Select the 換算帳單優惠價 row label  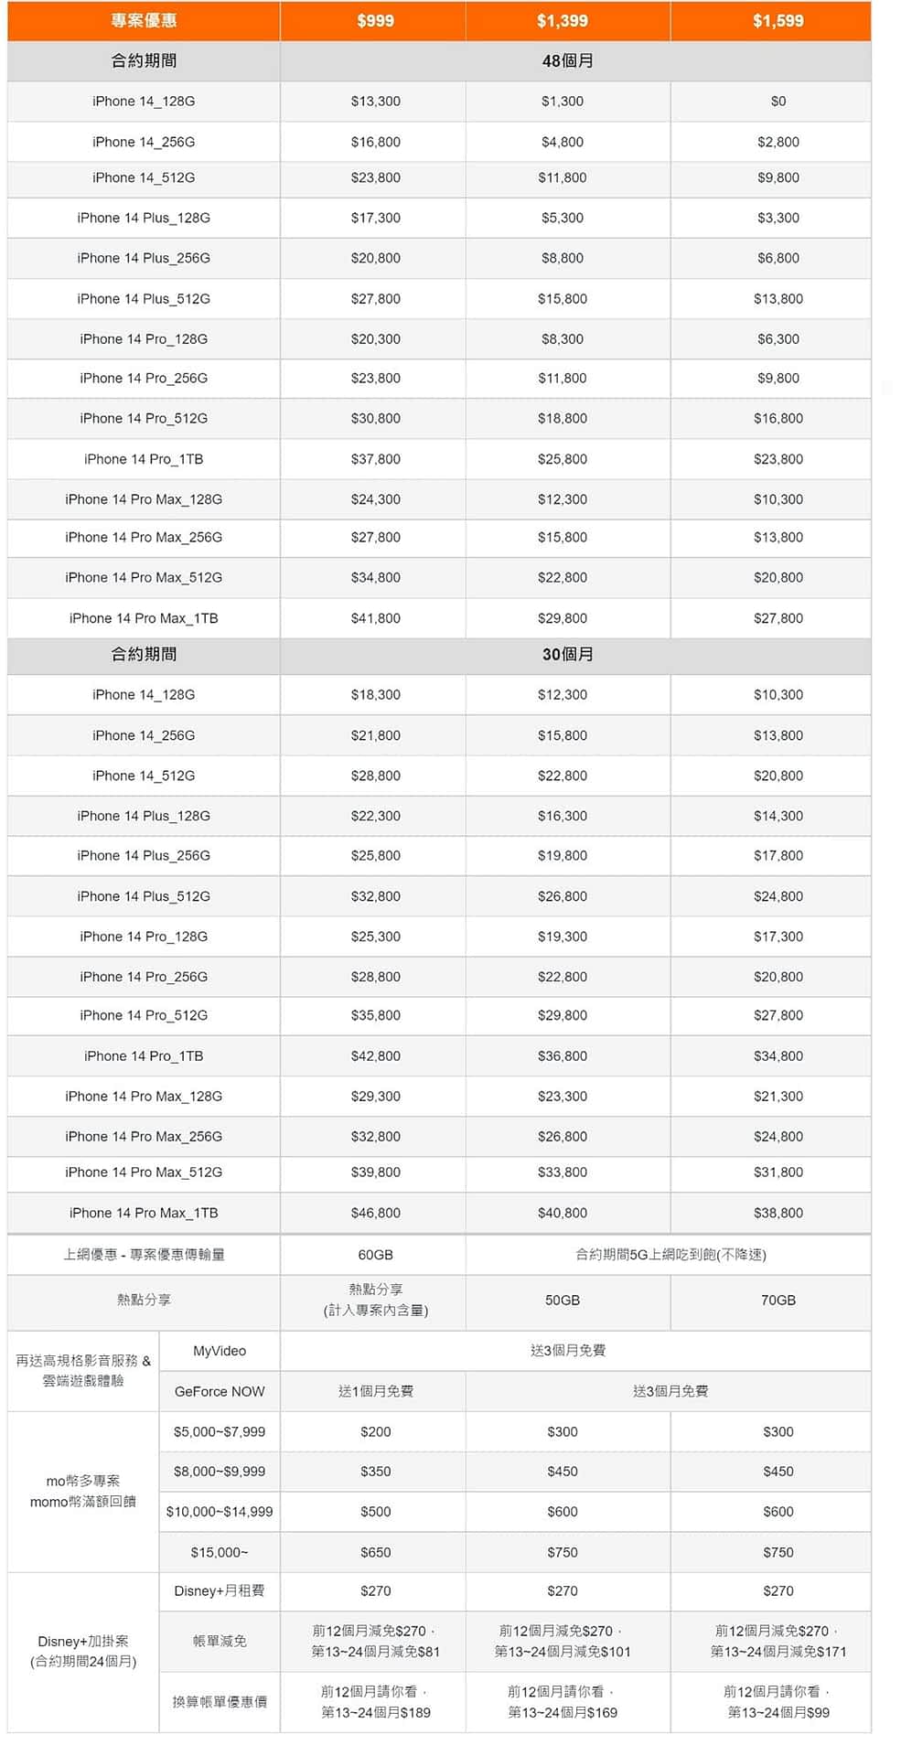coord(220,1702)
